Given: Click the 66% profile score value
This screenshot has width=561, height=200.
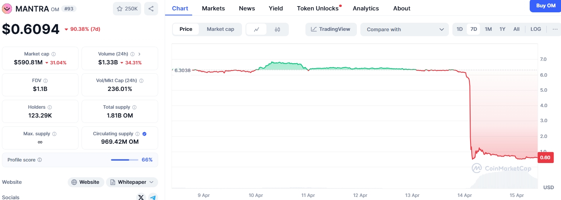Looking at the screenshot, I should (147, 160).
